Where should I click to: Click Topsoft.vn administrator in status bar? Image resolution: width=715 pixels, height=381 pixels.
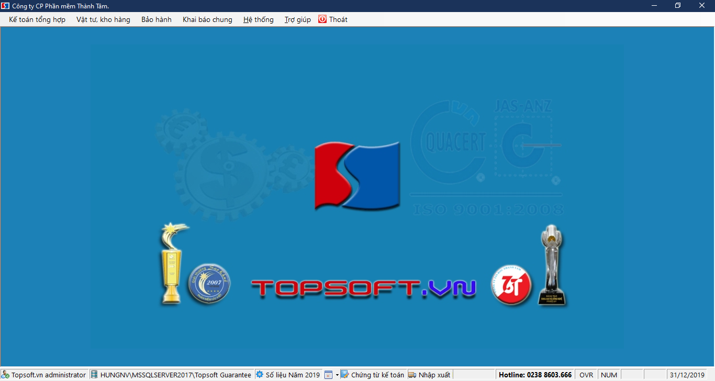(49, 375)
